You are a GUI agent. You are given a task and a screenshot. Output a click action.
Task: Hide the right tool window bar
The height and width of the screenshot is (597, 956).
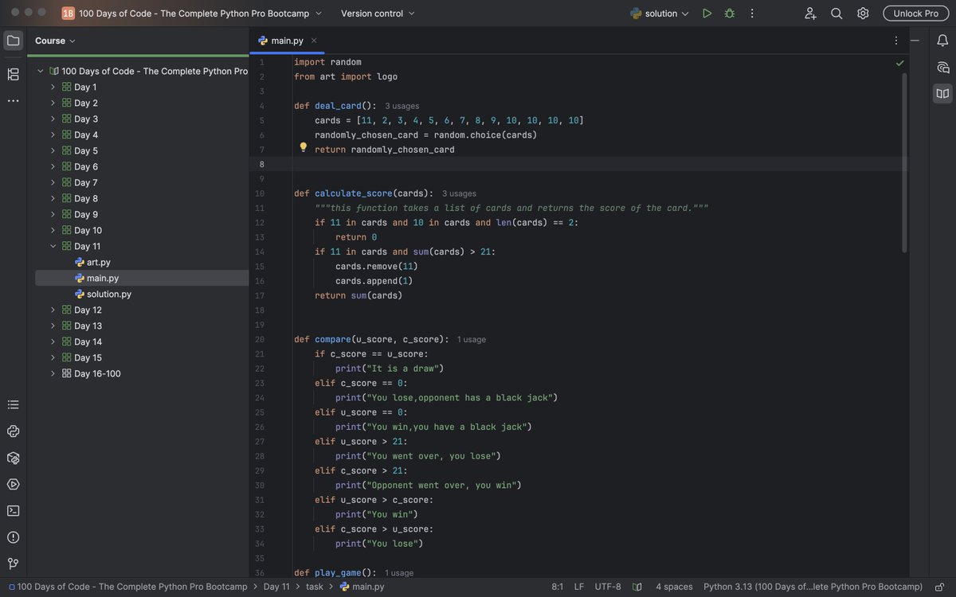[915, 41]
